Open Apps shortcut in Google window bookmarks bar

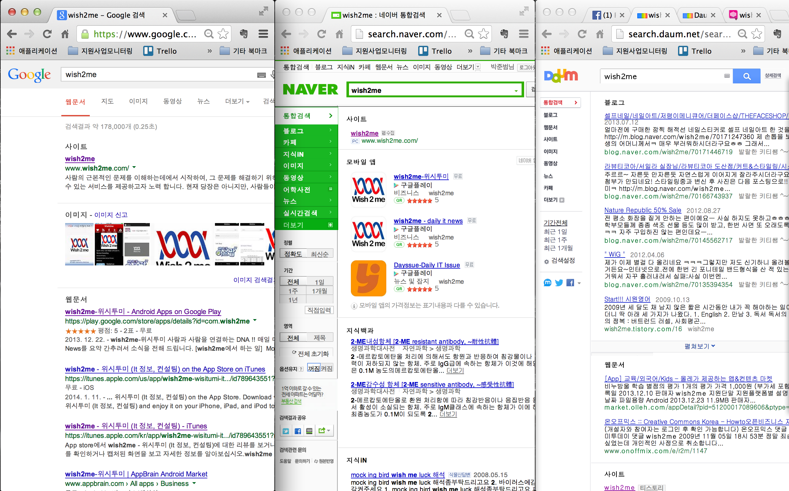coord(32,51)
